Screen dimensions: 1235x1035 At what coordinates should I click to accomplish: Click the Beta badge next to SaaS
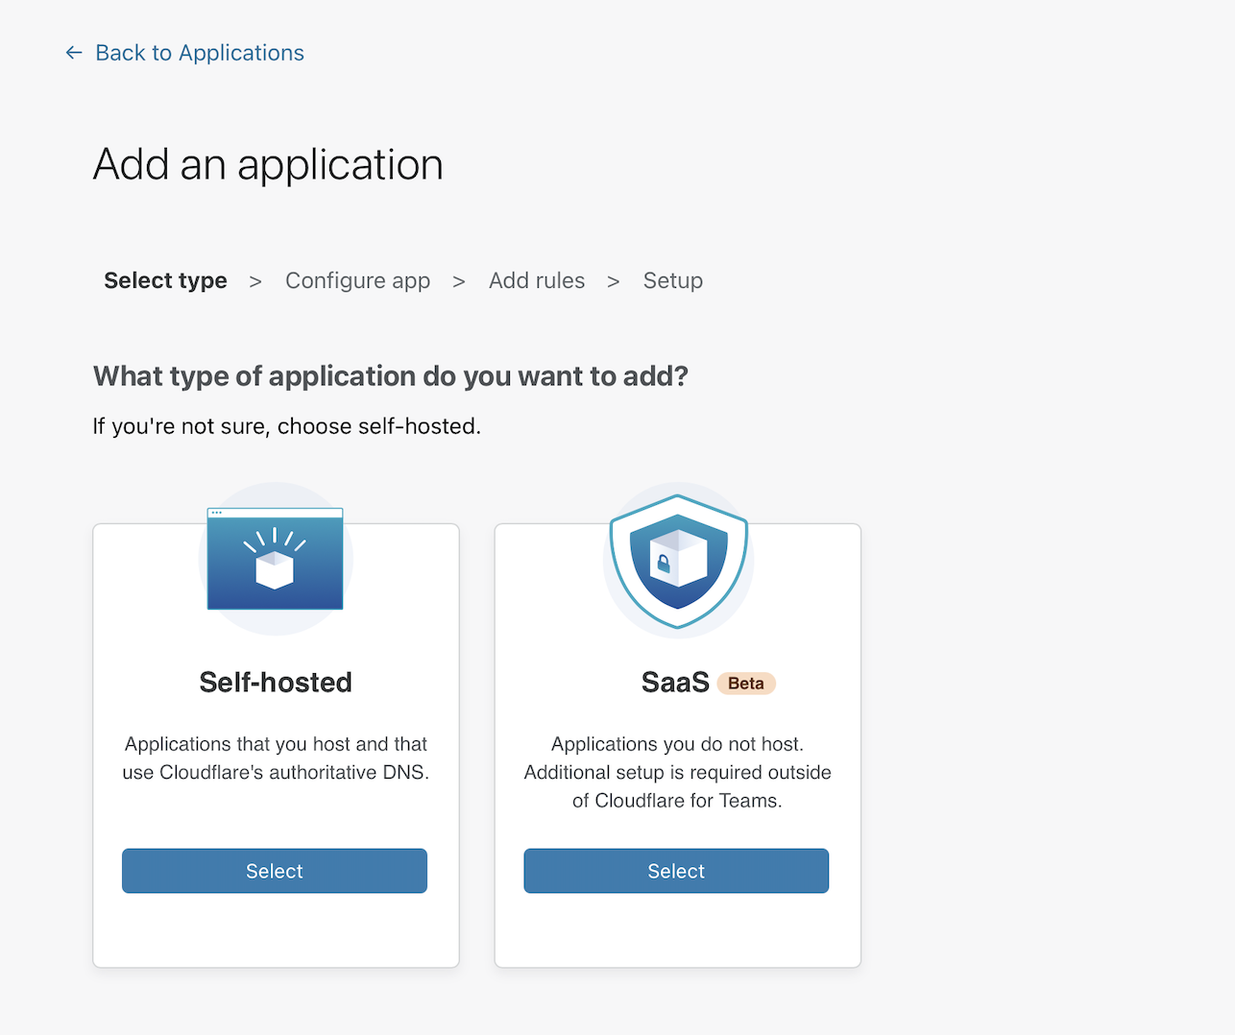[746, 683]
